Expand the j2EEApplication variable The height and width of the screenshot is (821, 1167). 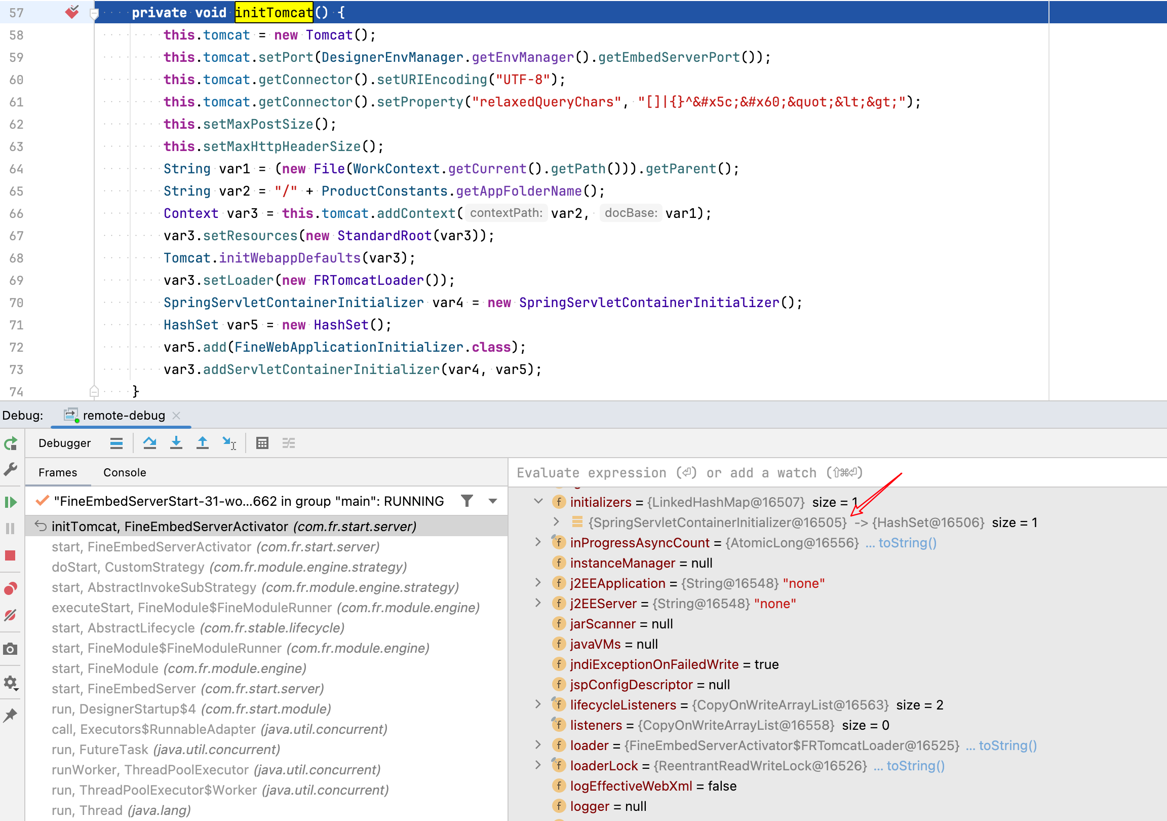538,583
